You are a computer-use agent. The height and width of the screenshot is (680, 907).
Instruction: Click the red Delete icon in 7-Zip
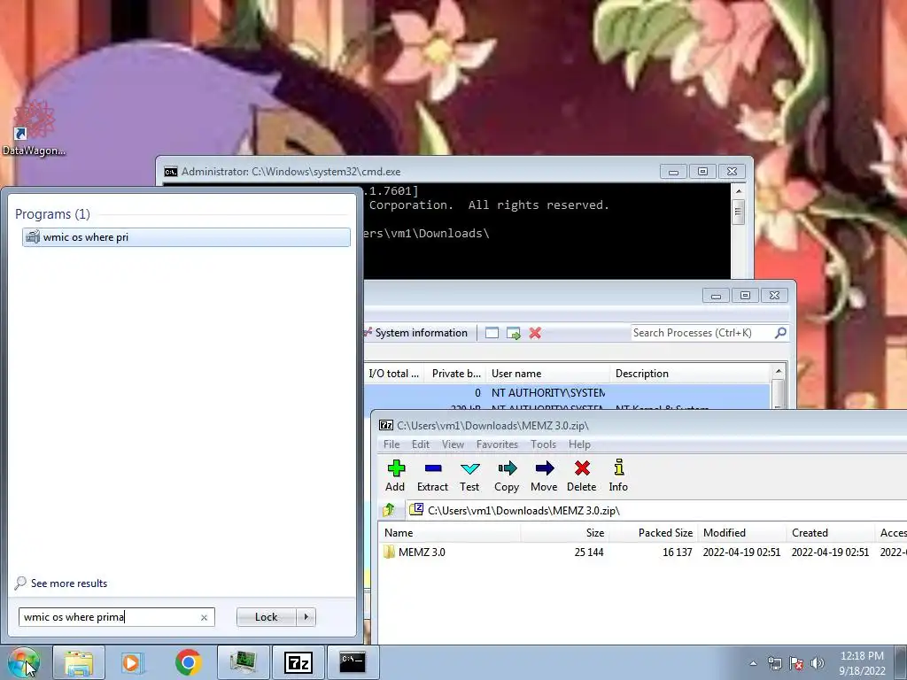pos(581,475)
